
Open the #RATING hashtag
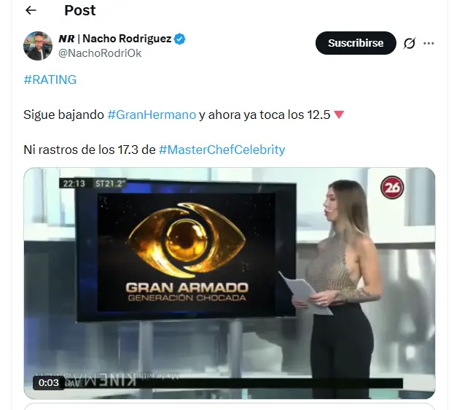[x=50, y=80]
